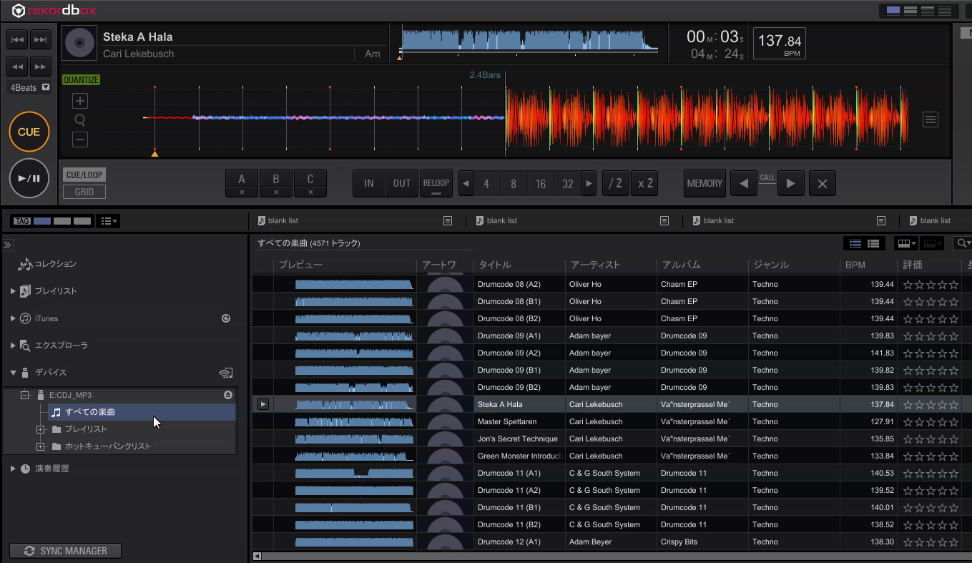Eject the E:CDJ_MP3 device

click(227, 395)
